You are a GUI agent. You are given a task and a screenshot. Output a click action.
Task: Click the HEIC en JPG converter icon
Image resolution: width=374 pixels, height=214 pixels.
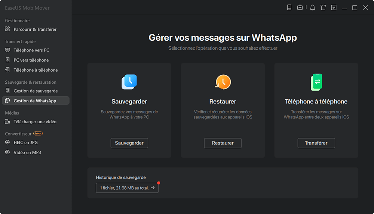coord(7,142)
